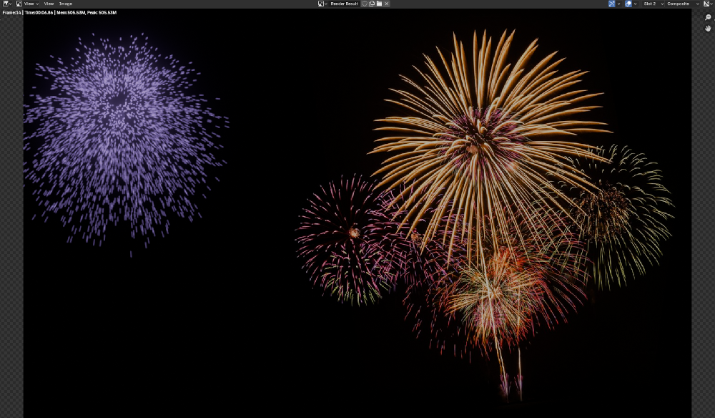The image size is (715, 418).
Task: Click the new image copy icon
Action: click(372, 4)
